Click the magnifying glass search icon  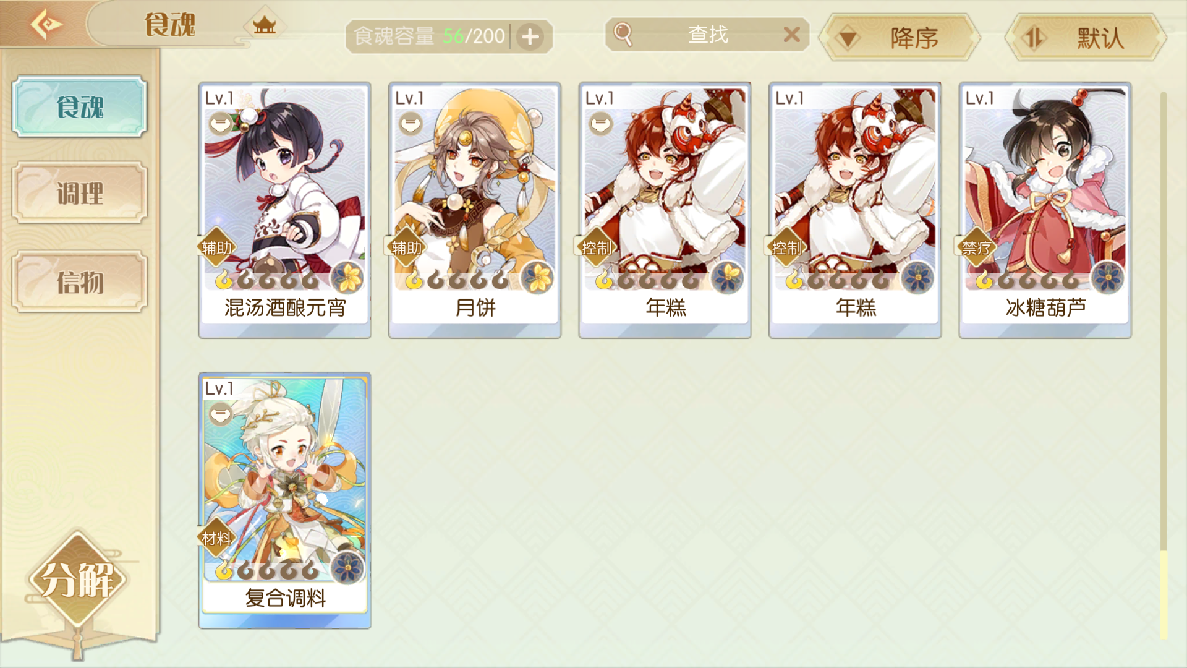(x=623, y=35)
